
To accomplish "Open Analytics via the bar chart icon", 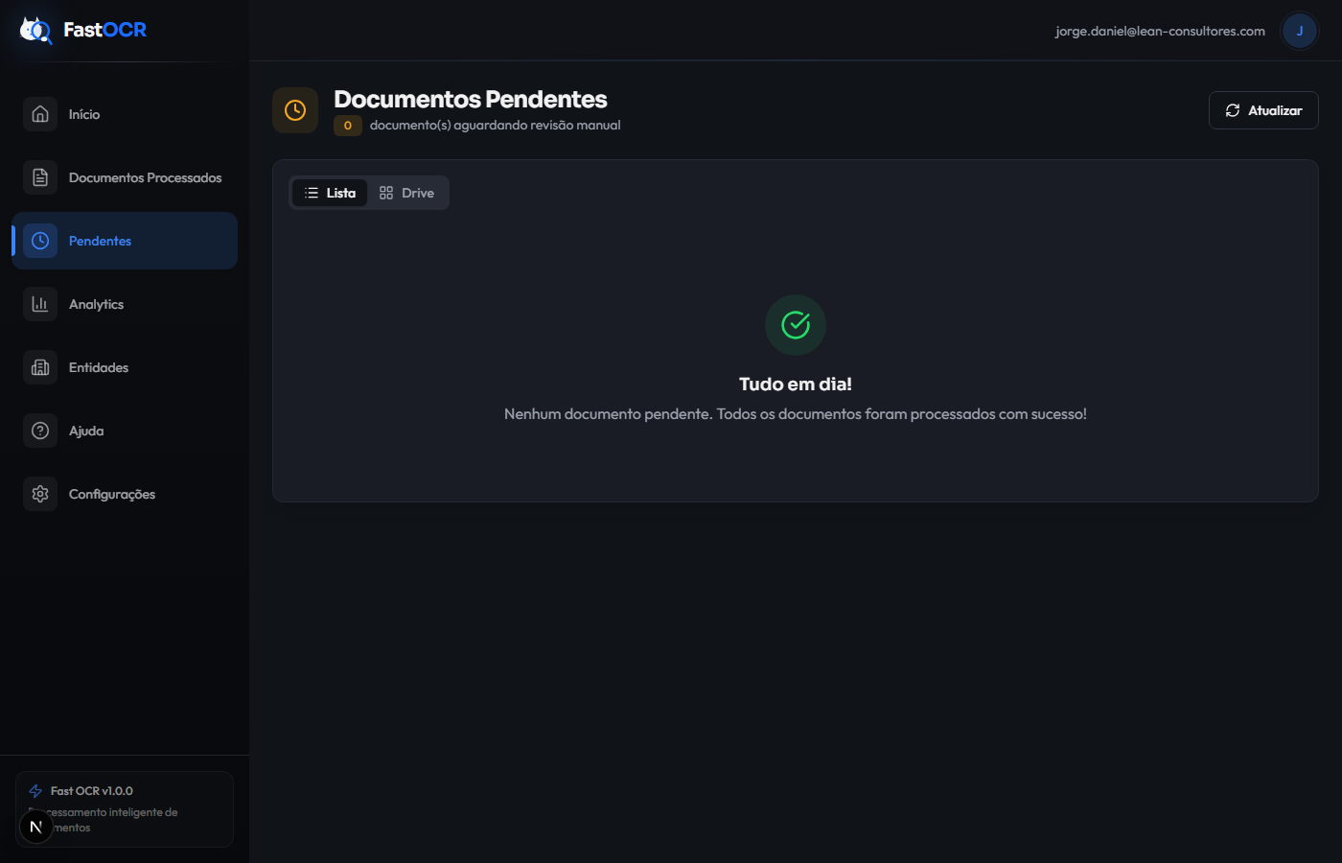I will click(39, 304).
